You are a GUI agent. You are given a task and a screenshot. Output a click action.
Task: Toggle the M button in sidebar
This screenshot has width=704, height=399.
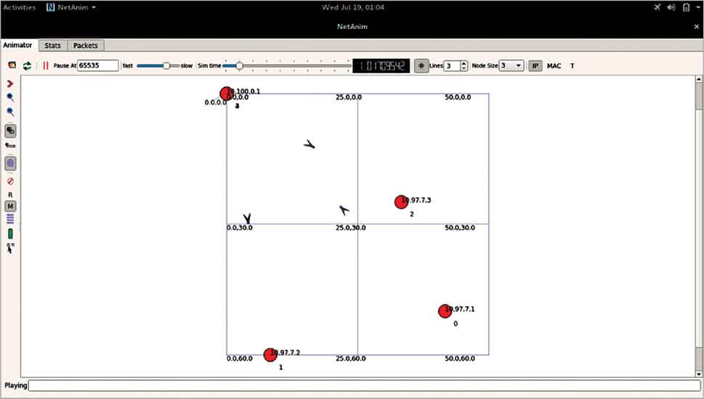(x=10, y=206)
